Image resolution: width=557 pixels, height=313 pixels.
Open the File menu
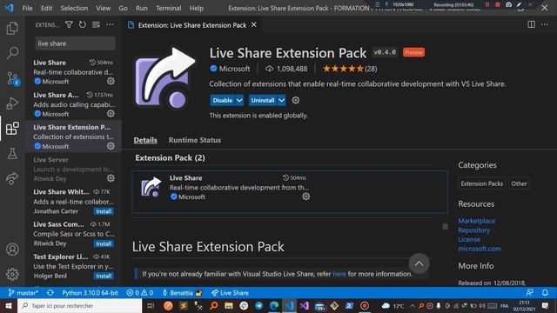tap(27, 8)
